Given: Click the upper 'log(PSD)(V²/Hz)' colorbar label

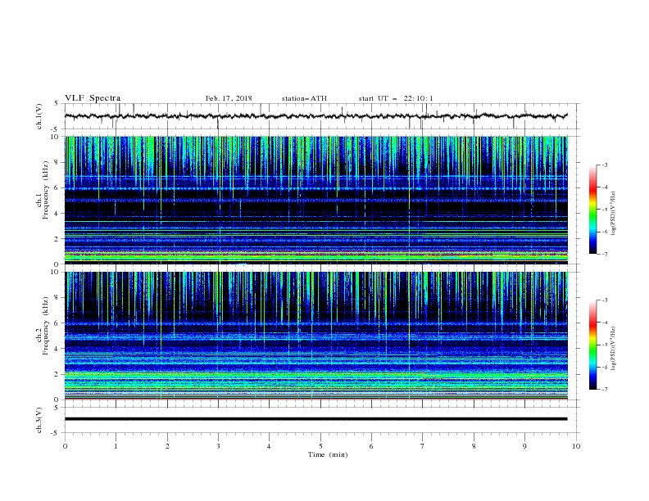Looking at the screenshot, I should click(614, 214).
